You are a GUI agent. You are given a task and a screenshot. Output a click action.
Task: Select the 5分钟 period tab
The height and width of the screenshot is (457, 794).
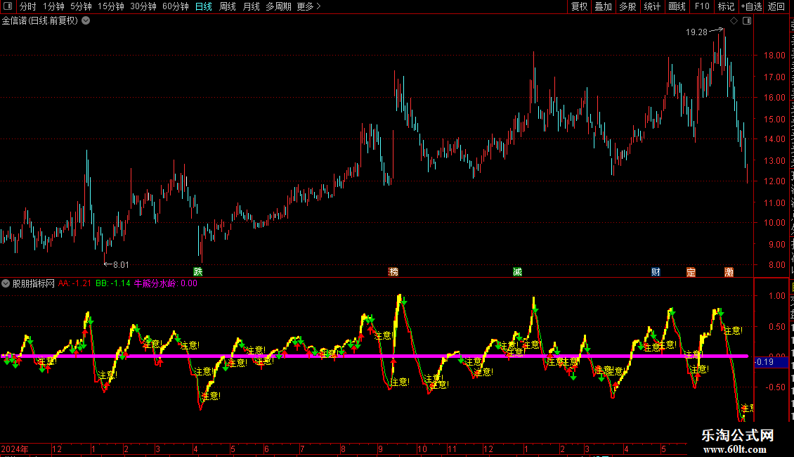81,6
